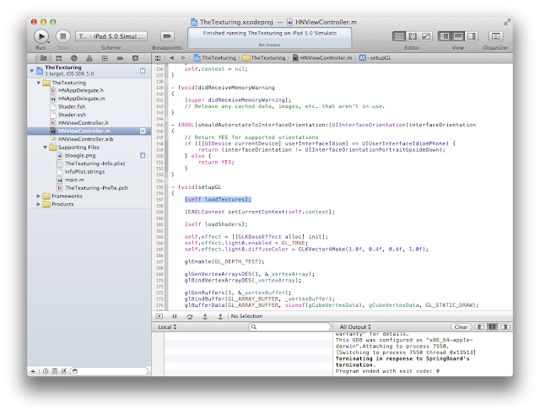Click TheTexturing folder in jump bar
Image resolution: width=540 pixels, height=414 pixels.
tap(264, 58)
